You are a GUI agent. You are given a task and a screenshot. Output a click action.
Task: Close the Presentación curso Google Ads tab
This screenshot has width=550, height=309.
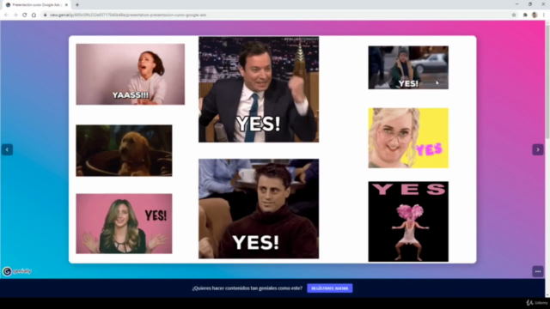click(x=66, y=5)
